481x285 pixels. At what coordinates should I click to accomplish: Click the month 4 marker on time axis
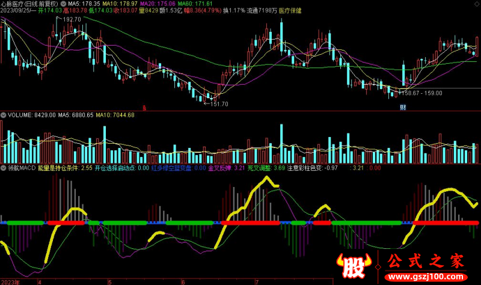[40, 282]
